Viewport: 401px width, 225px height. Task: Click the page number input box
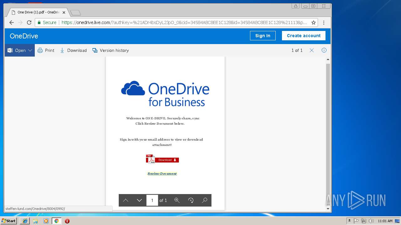point(152,200)
